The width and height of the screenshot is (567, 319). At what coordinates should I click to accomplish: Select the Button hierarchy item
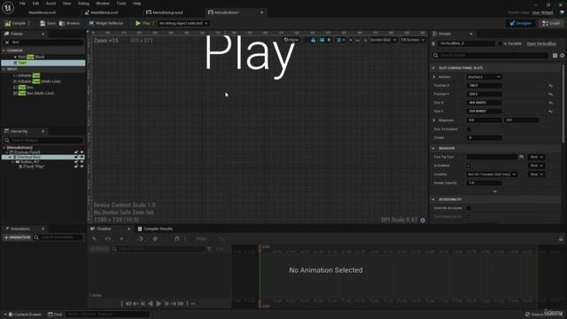coord(27,161)
